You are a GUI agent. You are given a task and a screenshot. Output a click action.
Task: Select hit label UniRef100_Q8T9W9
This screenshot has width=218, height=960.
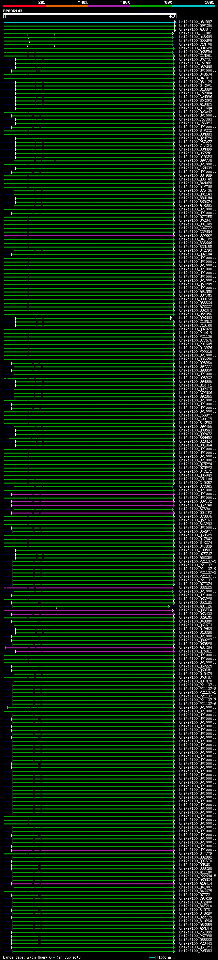click(x=195, y=175)
